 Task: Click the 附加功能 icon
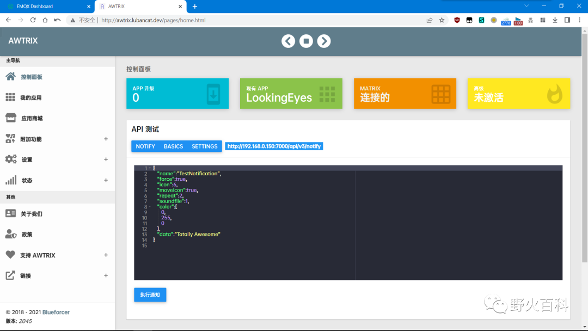coord(10,139)
